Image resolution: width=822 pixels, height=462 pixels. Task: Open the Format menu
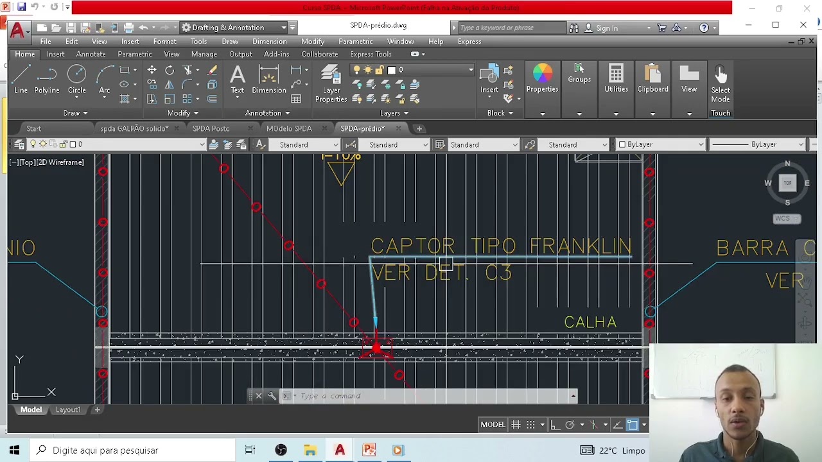coord(164,41)
